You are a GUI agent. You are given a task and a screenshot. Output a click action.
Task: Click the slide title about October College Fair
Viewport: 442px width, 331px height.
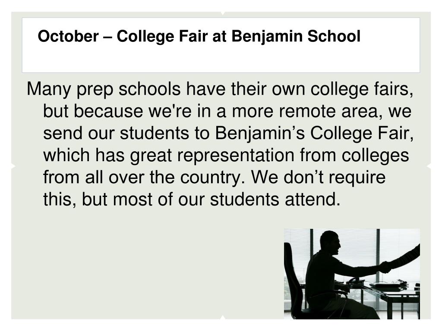[199, 37]
